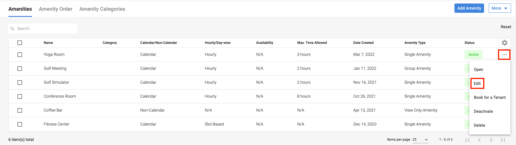Select Book for a Tenant option
This screenshot has height=145, width=516.
tap(490, 97)
